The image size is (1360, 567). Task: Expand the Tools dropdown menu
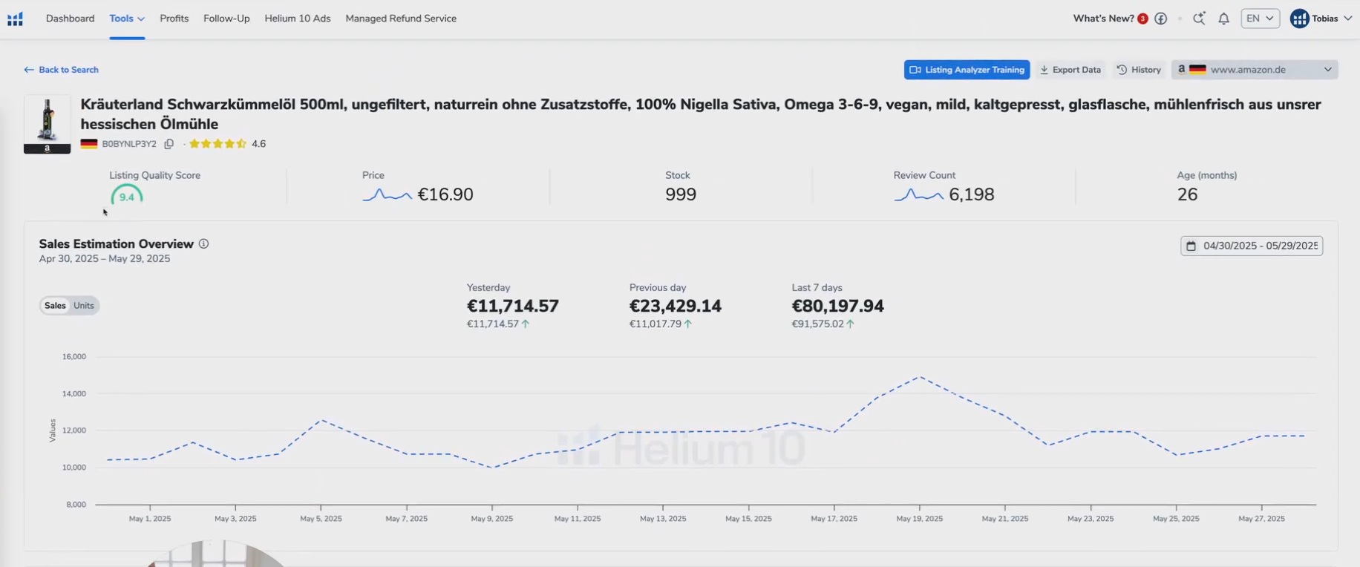127,19
